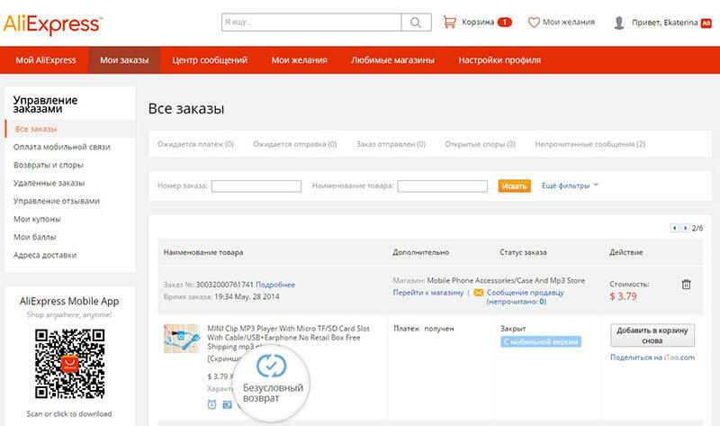Click the blue box icon beside the clock
The width and height of the screenshot is (720, 426).
pos(228,404)
